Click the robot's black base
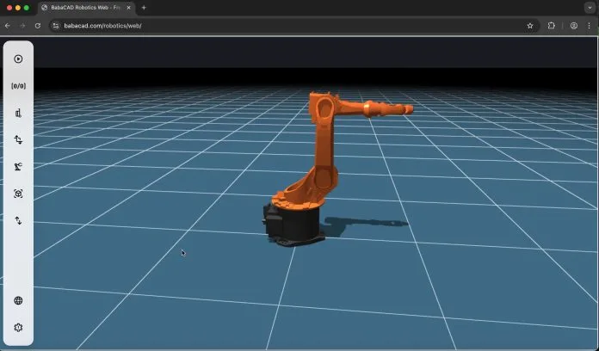 (x=294, y=225)
